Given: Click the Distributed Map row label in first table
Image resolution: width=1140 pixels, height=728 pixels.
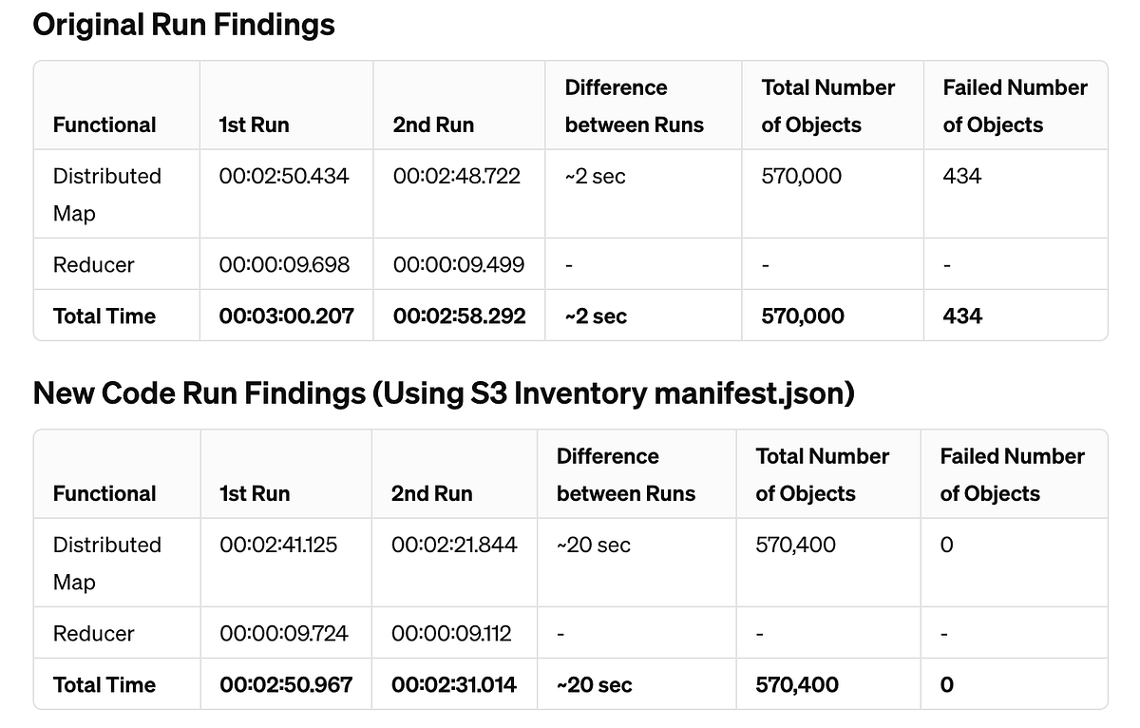Looking at the screenshot, I should click(x=106, y=194).
